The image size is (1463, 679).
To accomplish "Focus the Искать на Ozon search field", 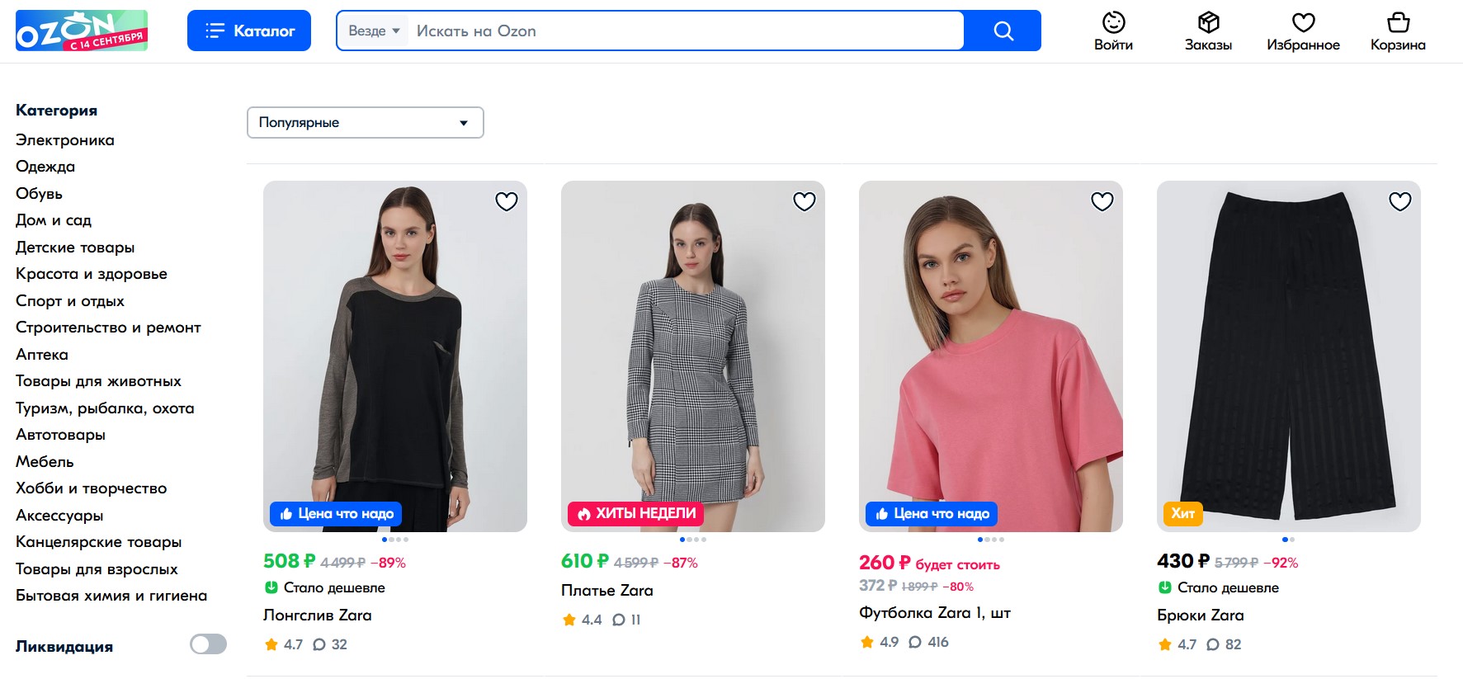I will click(x=685, y=31).
